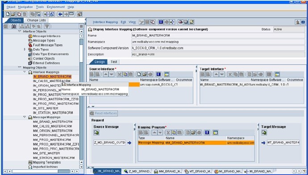Screen dimensions: 308x175
Task: Collapse the Message Mappings tree node
Action: 25,117
